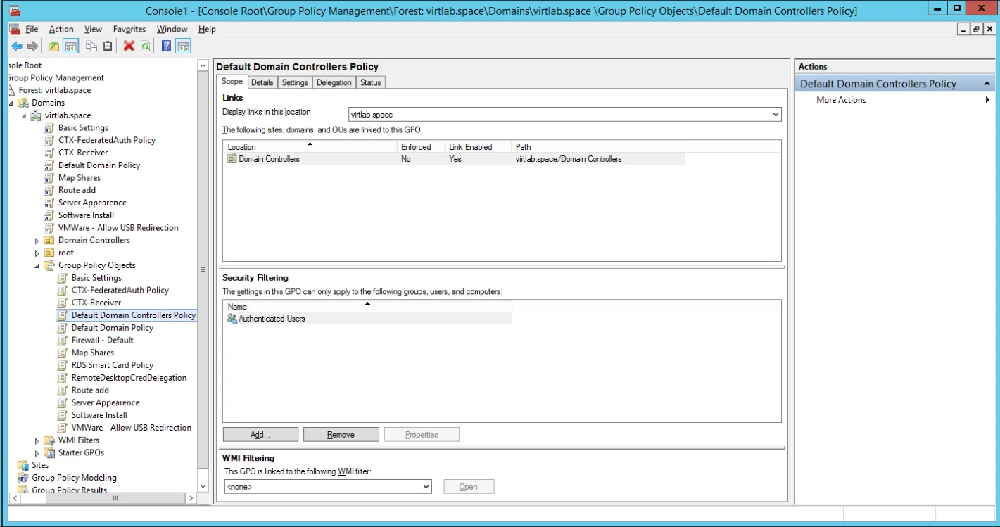Click the WMI Filters folder icon
Viewport: 1000px width, 527px height.
tap(49, 440)
